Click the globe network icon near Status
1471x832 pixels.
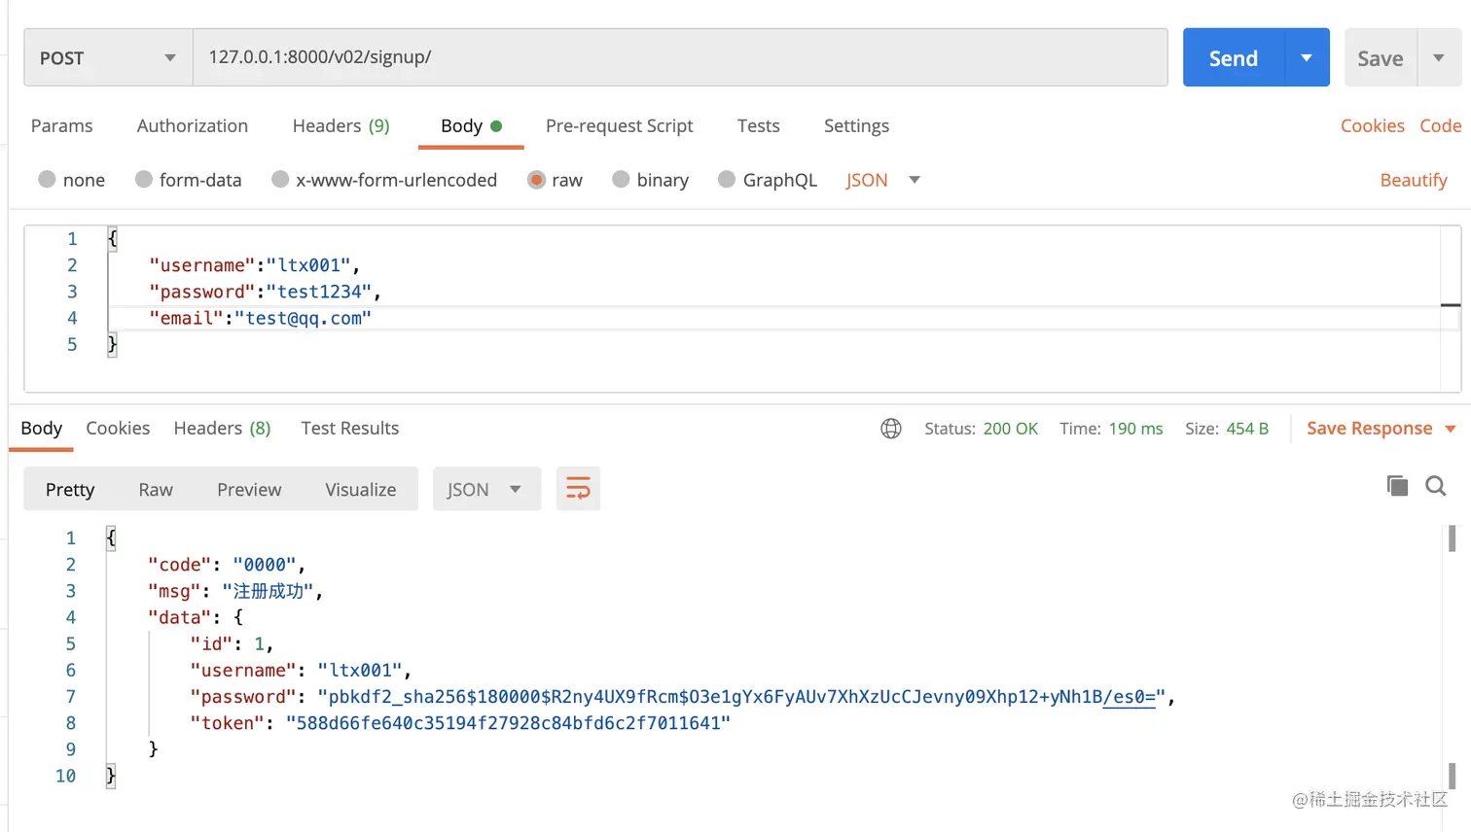click(x=890, y=429)
